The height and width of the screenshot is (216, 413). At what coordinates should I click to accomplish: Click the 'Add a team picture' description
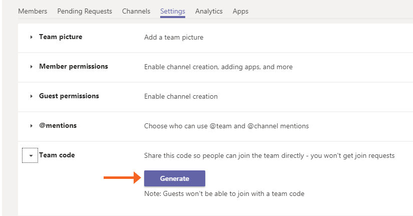tap(174, 37)
